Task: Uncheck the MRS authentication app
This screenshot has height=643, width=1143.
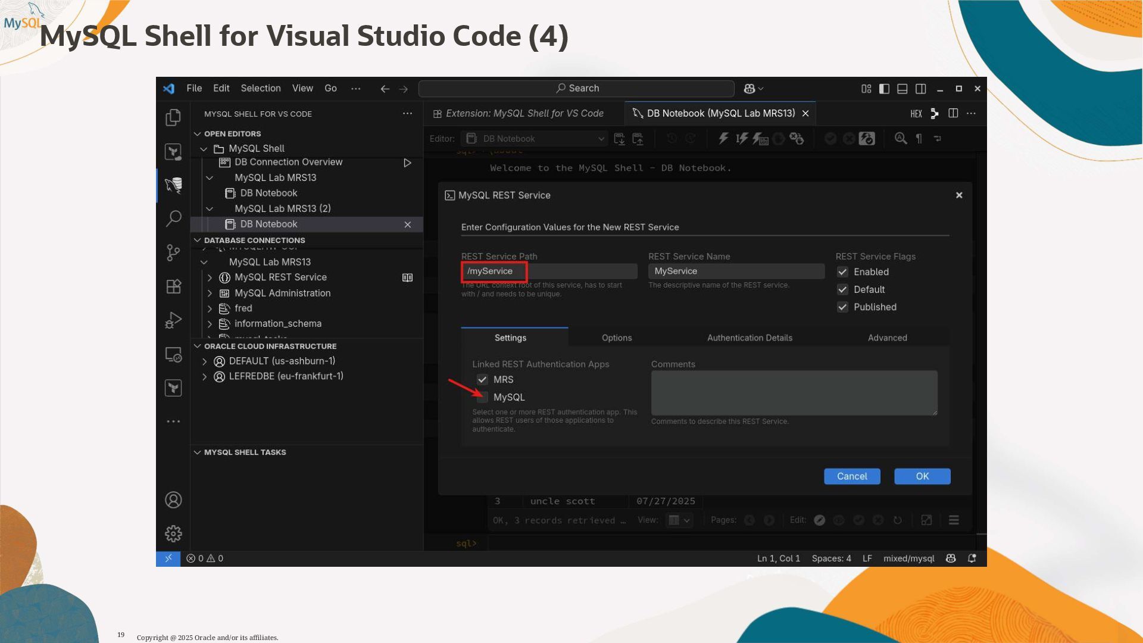Action: tap(482, 380)
